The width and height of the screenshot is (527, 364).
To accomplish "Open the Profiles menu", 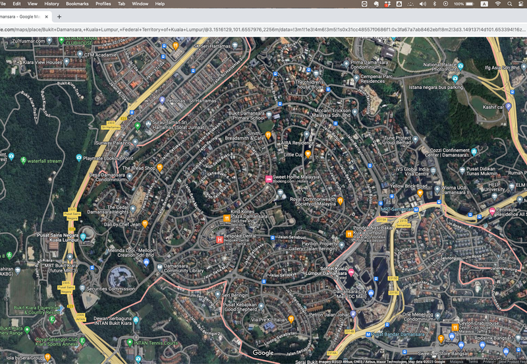I will (103, 4).
